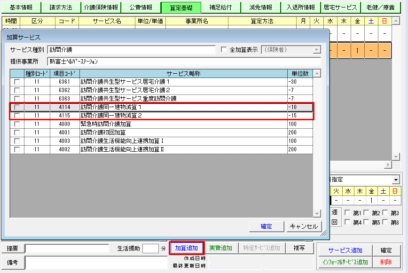Click the サービス略称 column header
Screen dimensions: 408x273
point(183,74)
